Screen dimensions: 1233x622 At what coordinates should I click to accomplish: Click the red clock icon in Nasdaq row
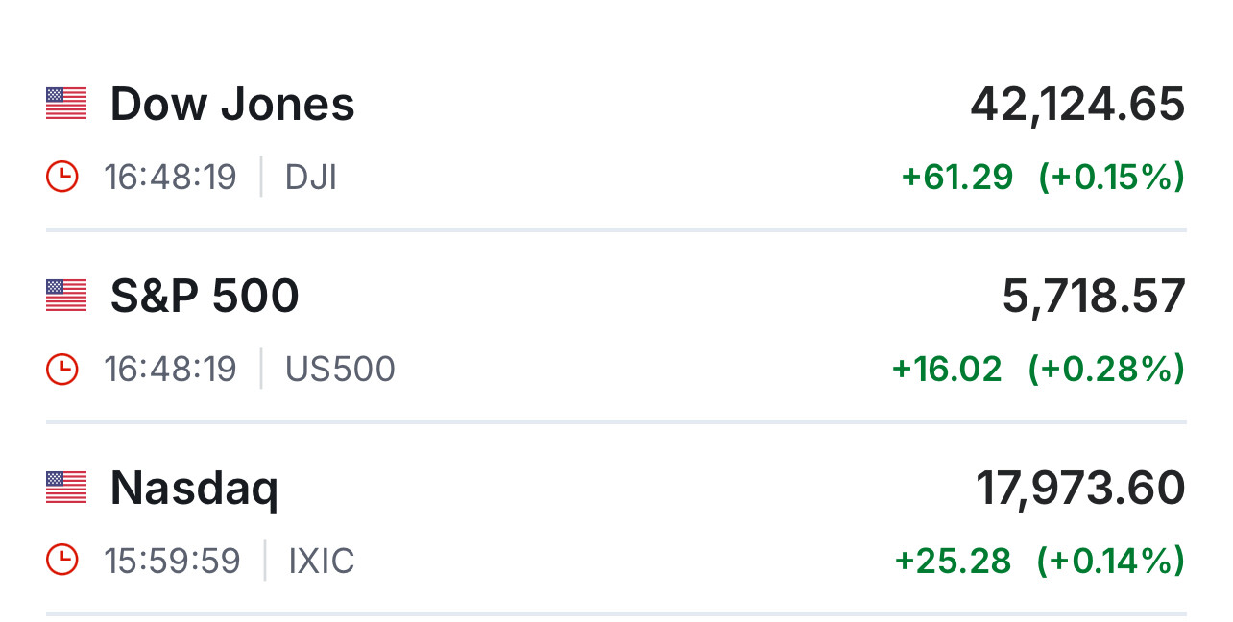61,562
